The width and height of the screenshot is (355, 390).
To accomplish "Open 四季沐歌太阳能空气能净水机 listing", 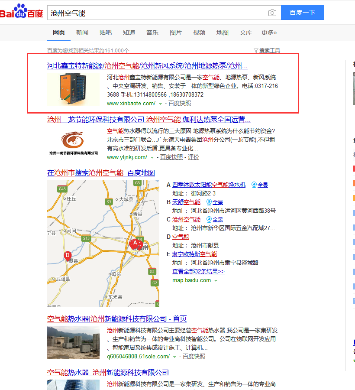I will (x=209, y=185).
